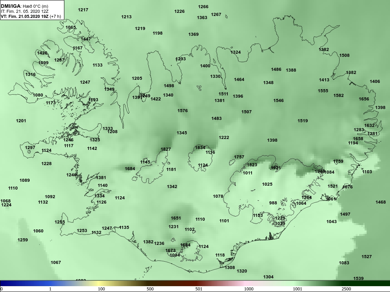This screenshot has height=292, width=390.
Task: Click the value 1759
Action: (x=338, y=161)
